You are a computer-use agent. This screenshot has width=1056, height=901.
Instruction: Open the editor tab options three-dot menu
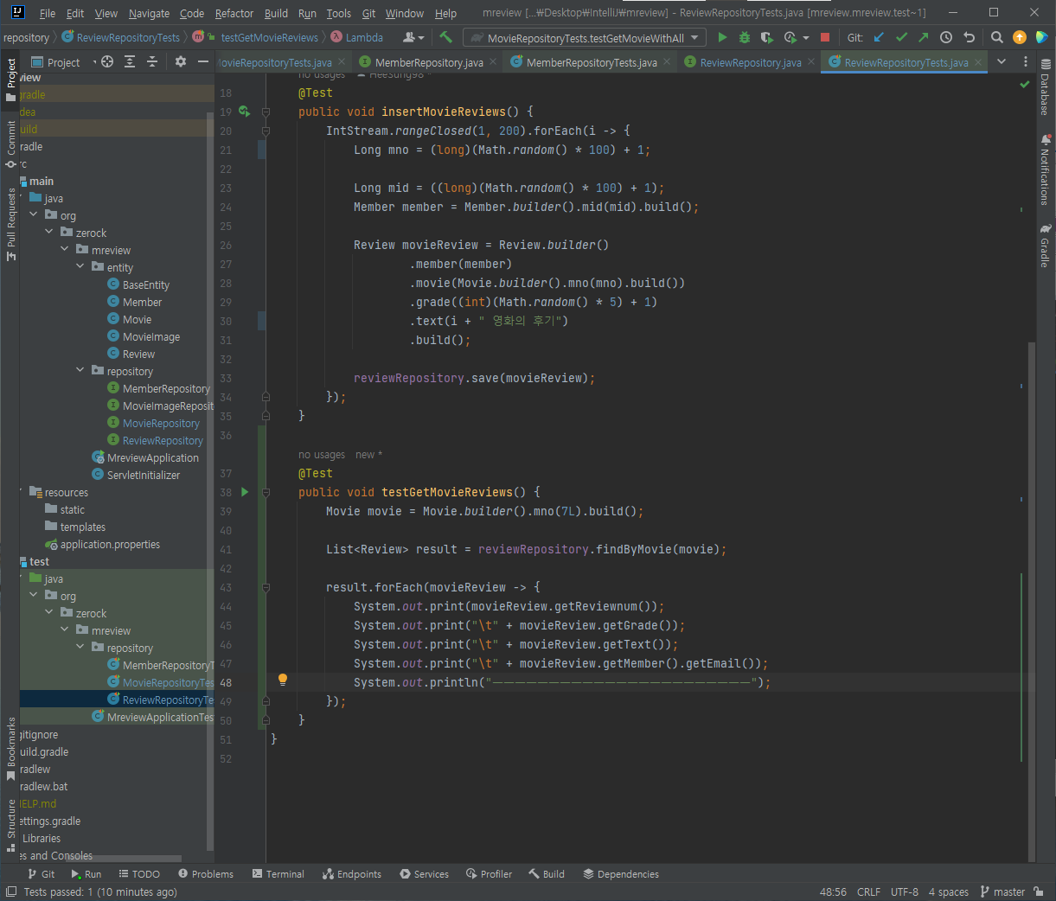click(1026, 61)
